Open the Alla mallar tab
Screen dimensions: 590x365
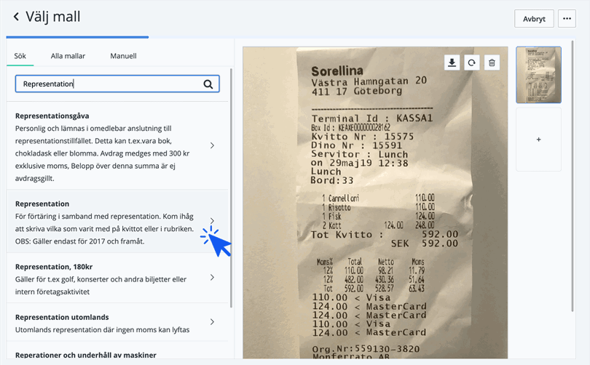tap(68, 56)
